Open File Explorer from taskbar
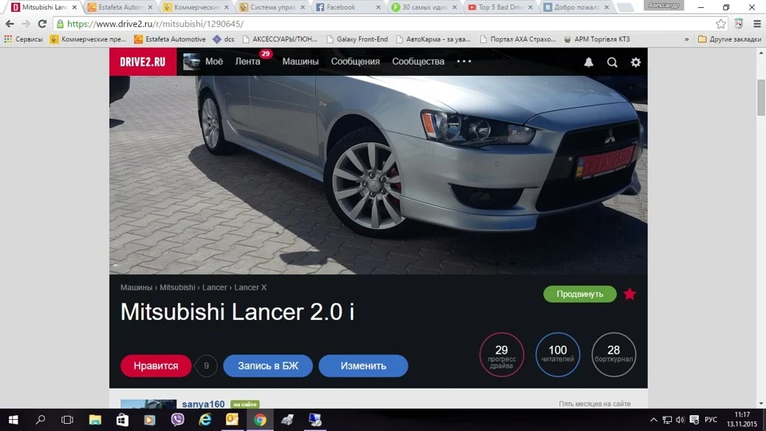The image size is (766, 431). click(95, 420)
